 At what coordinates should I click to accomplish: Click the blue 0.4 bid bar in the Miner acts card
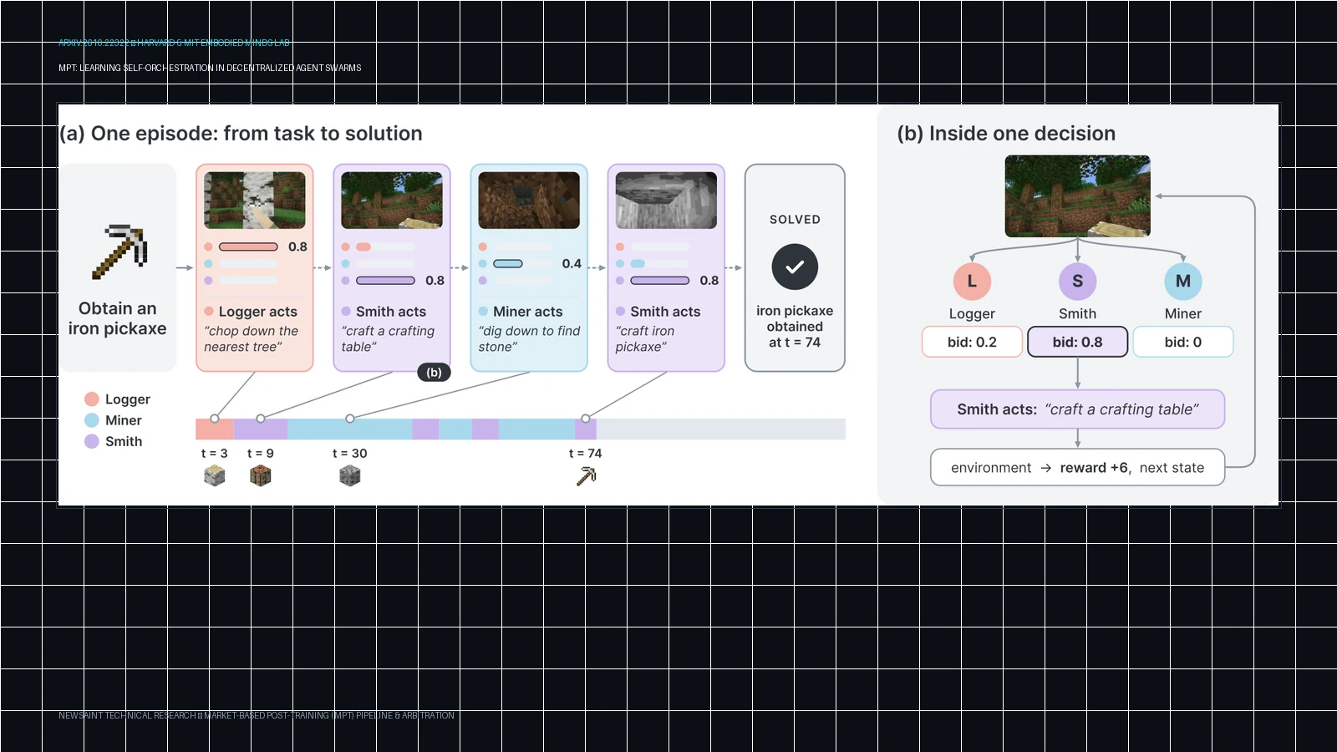(x=508, y=264)
